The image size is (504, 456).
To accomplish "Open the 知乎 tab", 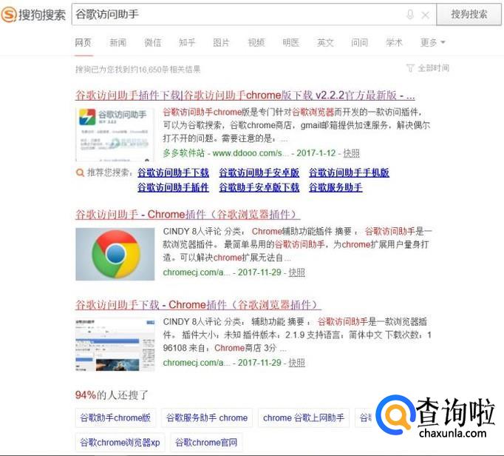I will click(187, 42).
